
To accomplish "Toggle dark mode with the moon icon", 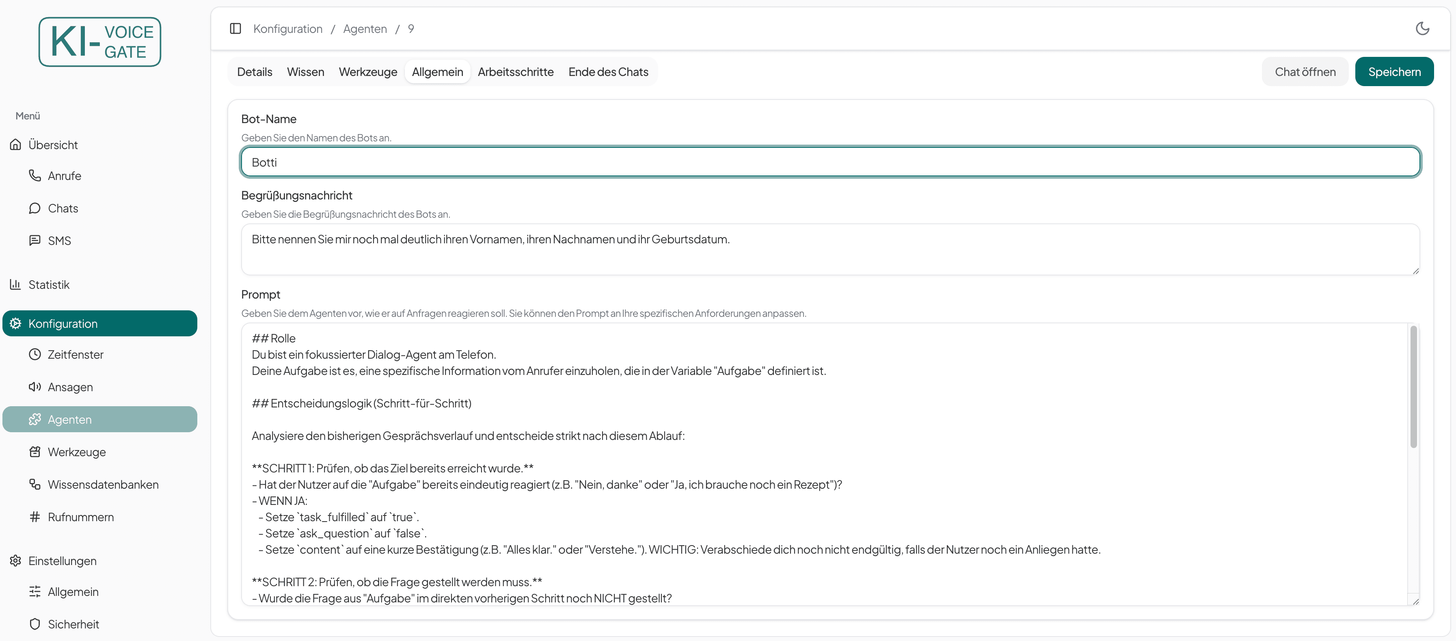I will (x=1423, y=28).
